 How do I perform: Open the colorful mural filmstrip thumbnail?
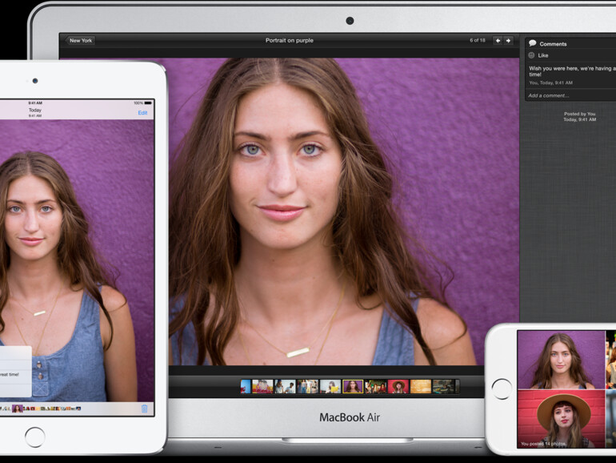(x=262, y=386)
